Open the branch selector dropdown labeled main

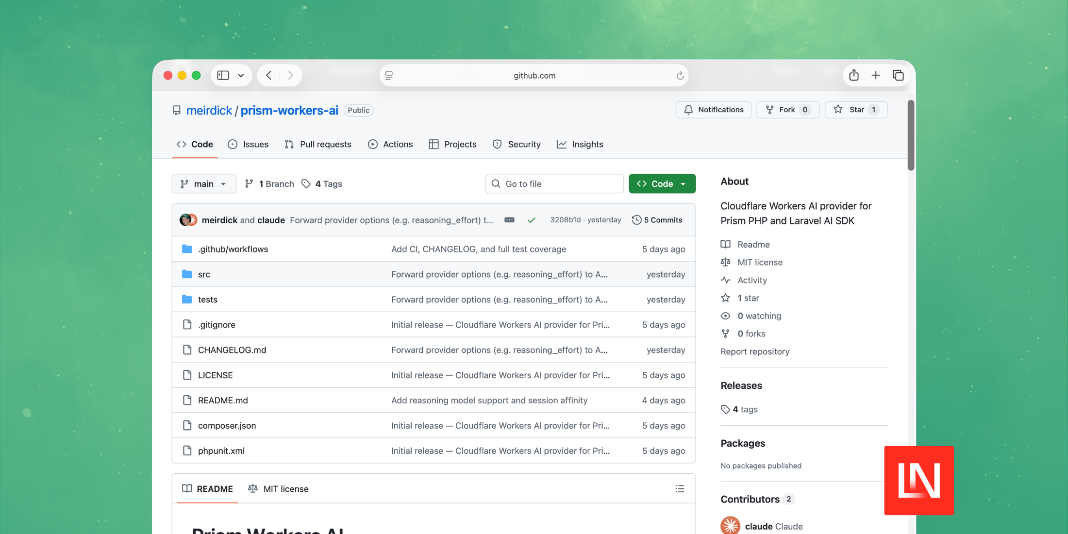203,184
